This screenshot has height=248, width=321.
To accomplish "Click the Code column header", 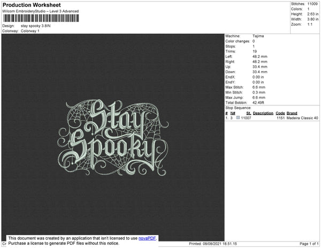I will coord(280,113).
